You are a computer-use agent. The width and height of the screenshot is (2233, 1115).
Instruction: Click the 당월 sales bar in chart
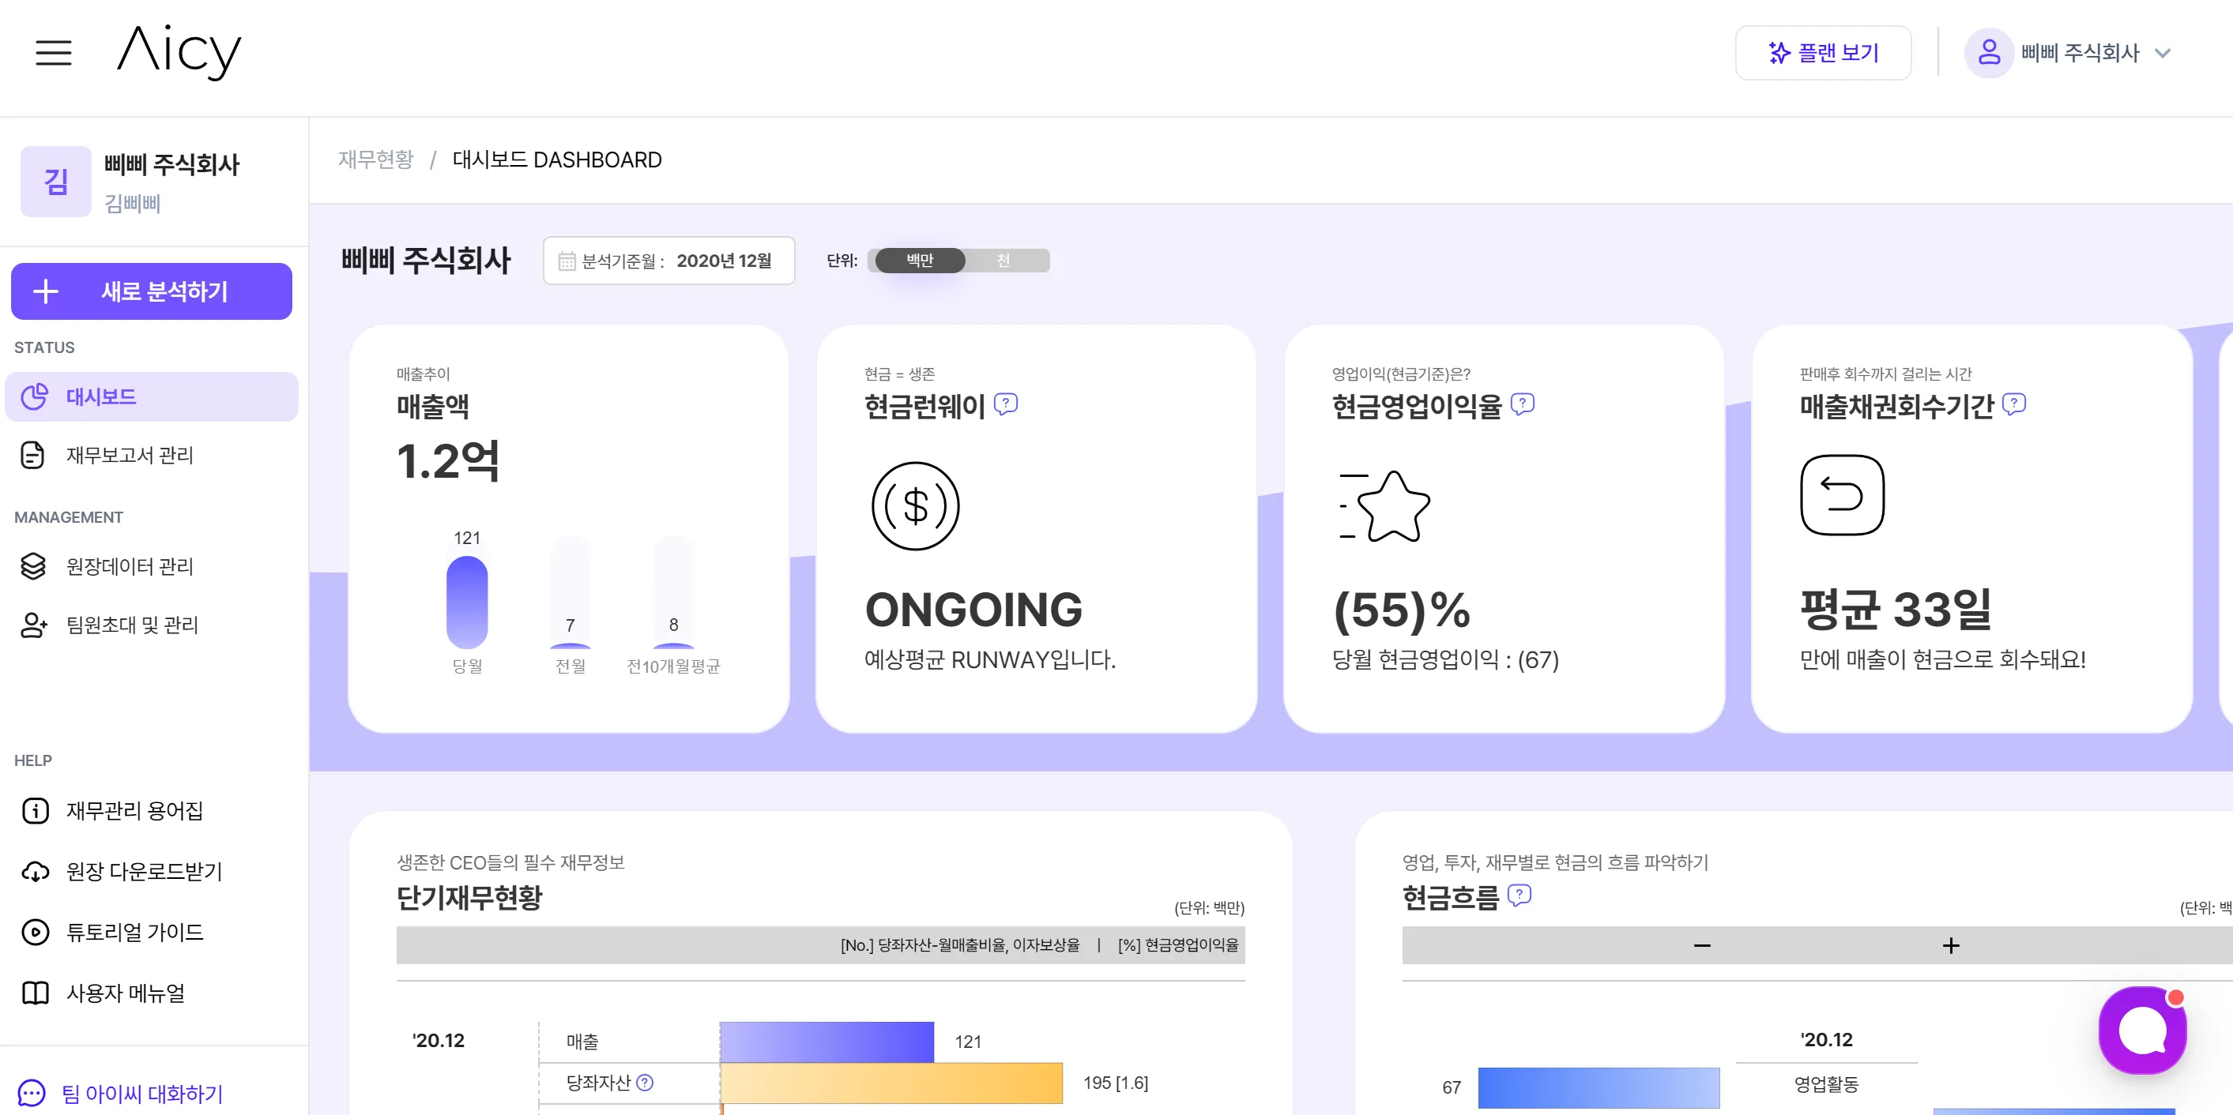tap(466, 603)
